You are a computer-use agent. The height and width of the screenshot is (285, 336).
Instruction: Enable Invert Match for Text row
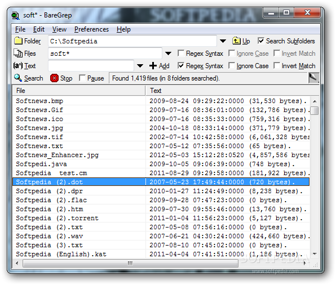click(277, 65)
